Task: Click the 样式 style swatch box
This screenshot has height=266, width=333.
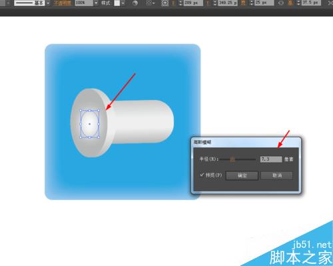Action: (x=117, y=3)
